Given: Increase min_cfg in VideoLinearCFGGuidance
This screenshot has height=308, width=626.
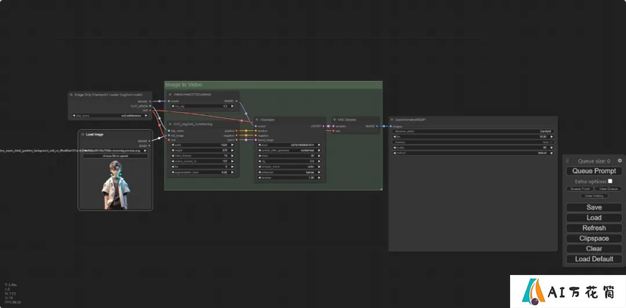Looking at the screenshot, I should pyautogui.click(x=232, y=107).
